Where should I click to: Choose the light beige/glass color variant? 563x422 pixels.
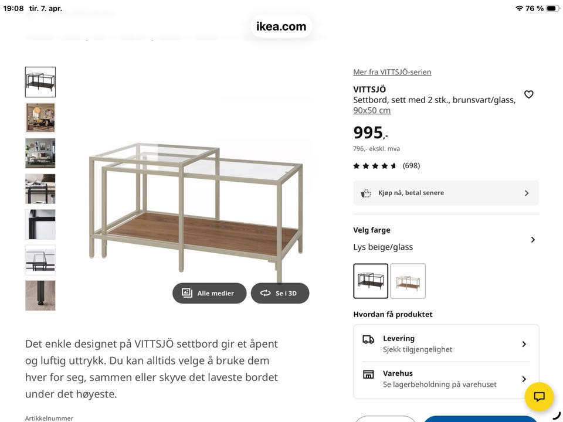click(408, 281)
